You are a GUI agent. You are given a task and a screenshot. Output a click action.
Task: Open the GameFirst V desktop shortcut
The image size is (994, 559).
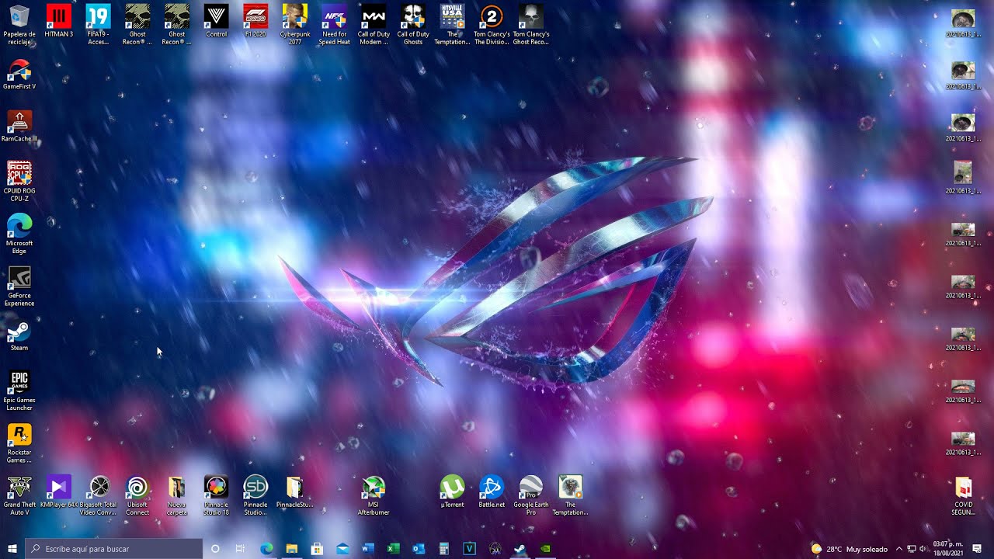pyautogui.click(x=19, y=75)
